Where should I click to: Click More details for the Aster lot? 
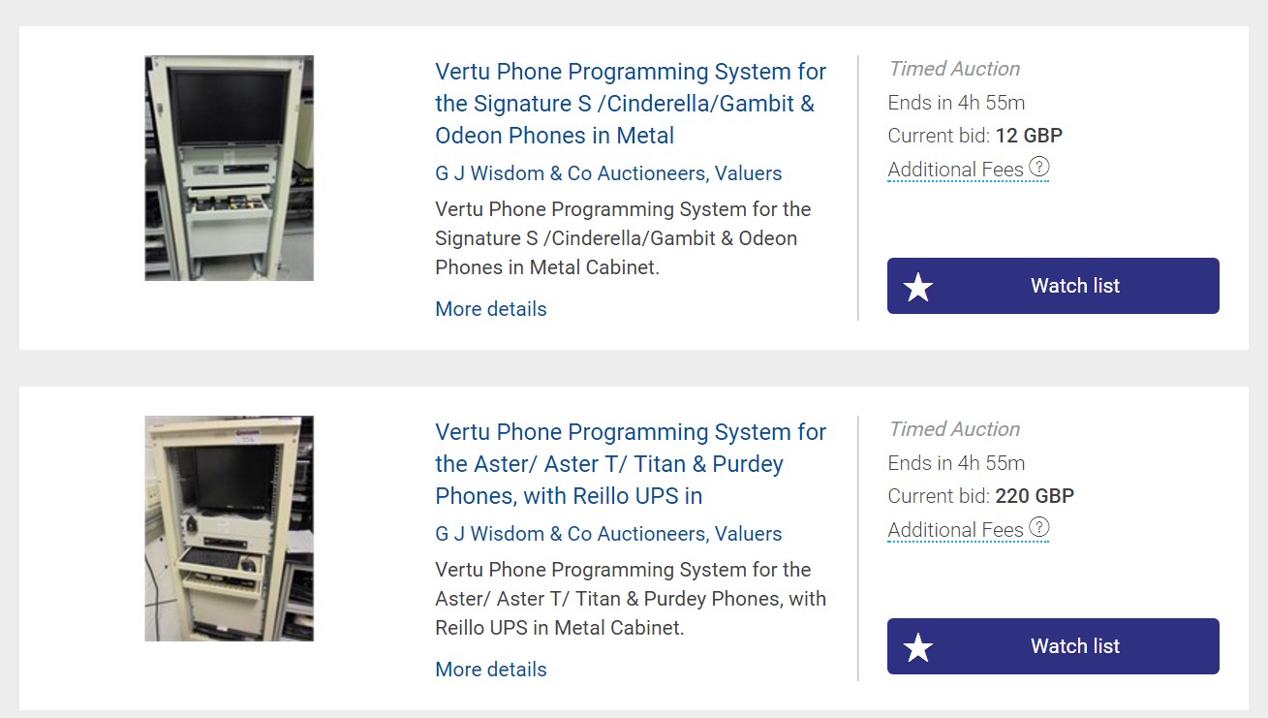point(491,670)
